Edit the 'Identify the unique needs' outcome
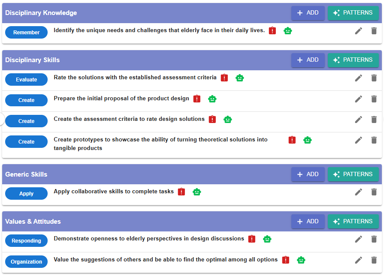Viewport: 384px width, 276px height. click(x=359, y=31)
